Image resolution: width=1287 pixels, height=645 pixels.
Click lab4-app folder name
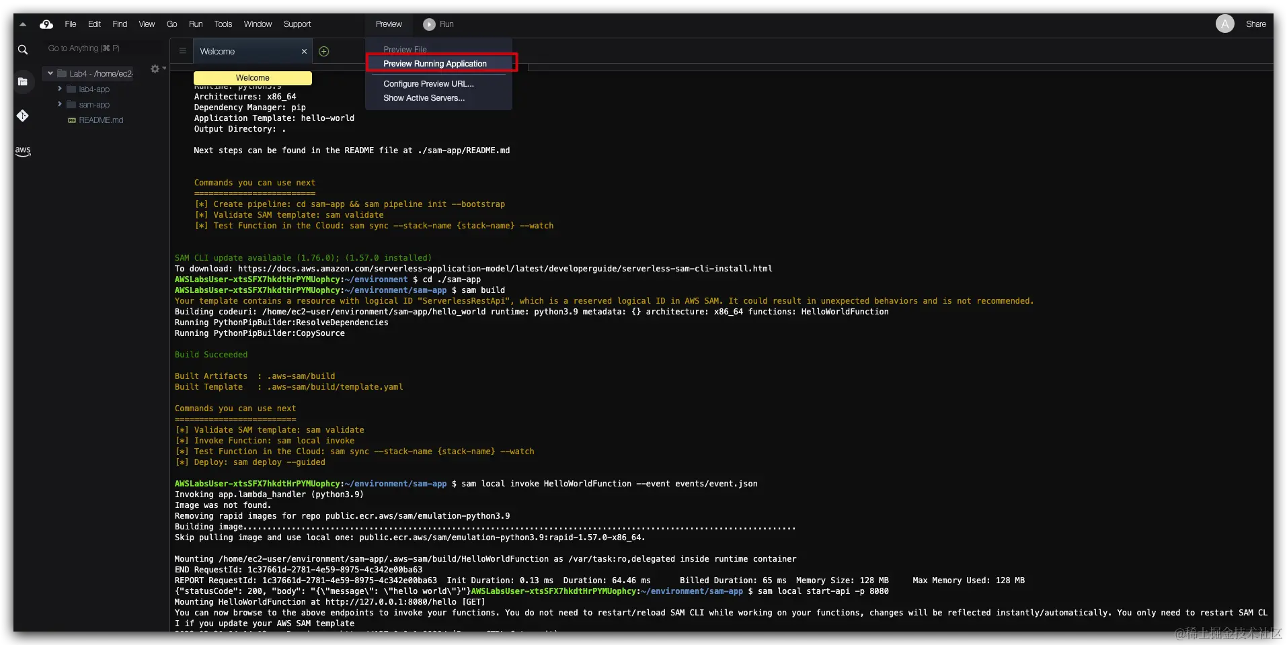coord(94,89)
